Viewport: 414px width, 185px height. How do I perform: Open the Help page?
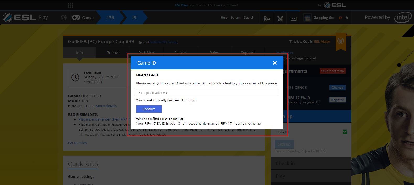(224, 18)
